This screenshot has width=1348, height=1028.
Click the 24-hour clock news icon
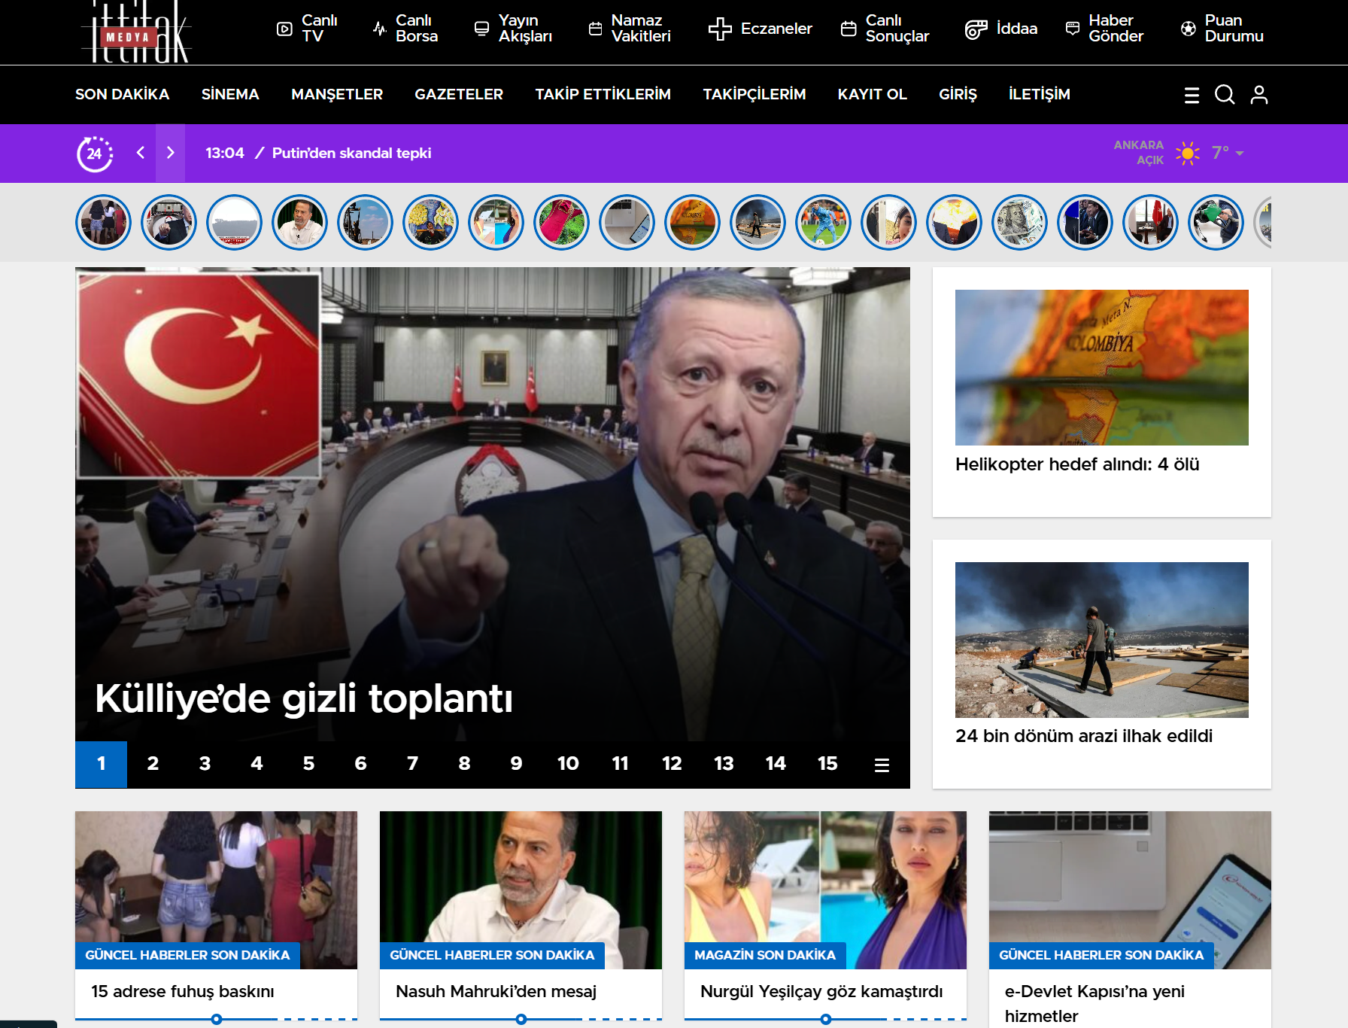point(95,154)
